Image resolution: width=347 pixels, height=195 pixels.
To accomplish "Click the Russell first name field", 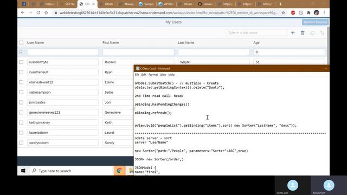I will click(138, 62).
